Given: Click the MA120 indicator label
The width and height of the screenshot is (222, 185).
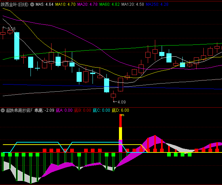Looking at the screenshot, I should pyautogui.click(x=133, y=4).
